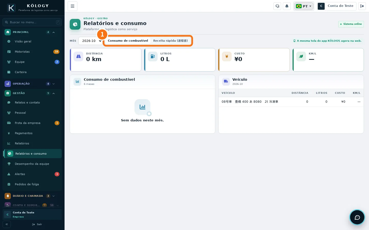Open the headset support icon
The width and height of the screenshot is (369, 230).
click(x=277, y=6)
